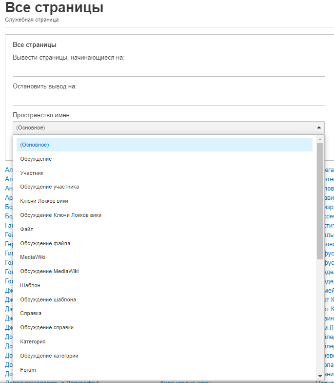Pick Обсуждение справки in the dropdown
The height and width of the screenshot is (383, 334).
(164, 327)
